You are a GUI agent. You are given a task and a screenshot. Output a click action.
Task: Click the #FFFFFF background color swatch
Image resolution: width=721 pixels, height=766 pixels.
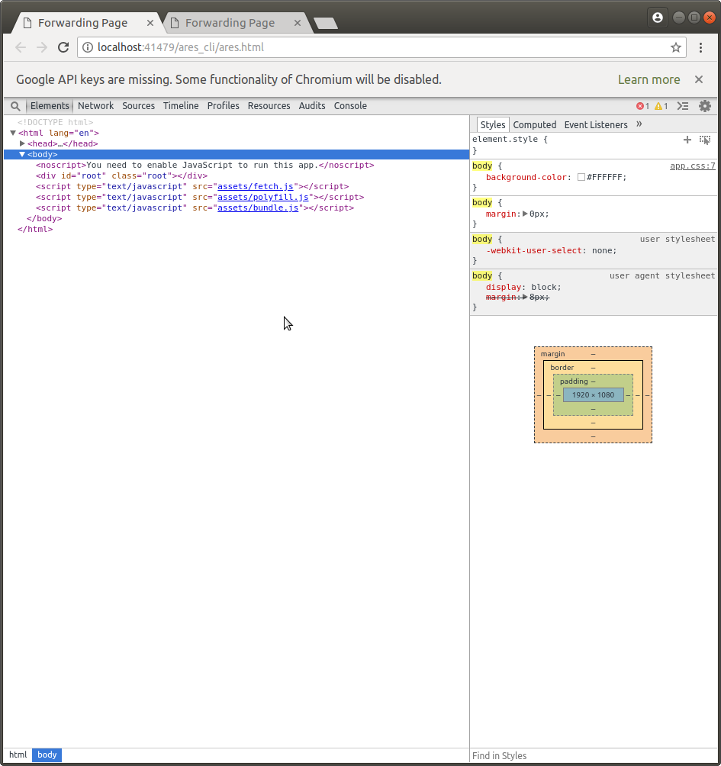coord(581,177)
